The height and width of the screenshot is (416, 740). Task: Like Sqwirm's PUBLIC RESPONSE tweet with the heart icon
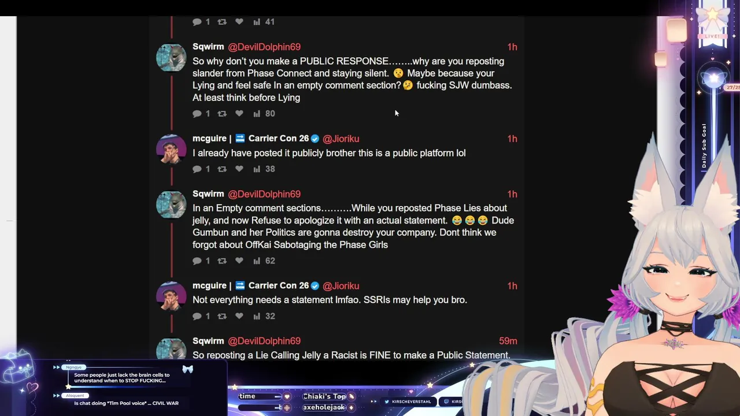tap(239, 114)
